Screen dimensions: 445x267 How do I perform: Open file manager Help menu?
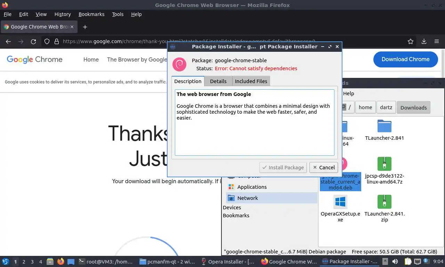click(348, 94)
